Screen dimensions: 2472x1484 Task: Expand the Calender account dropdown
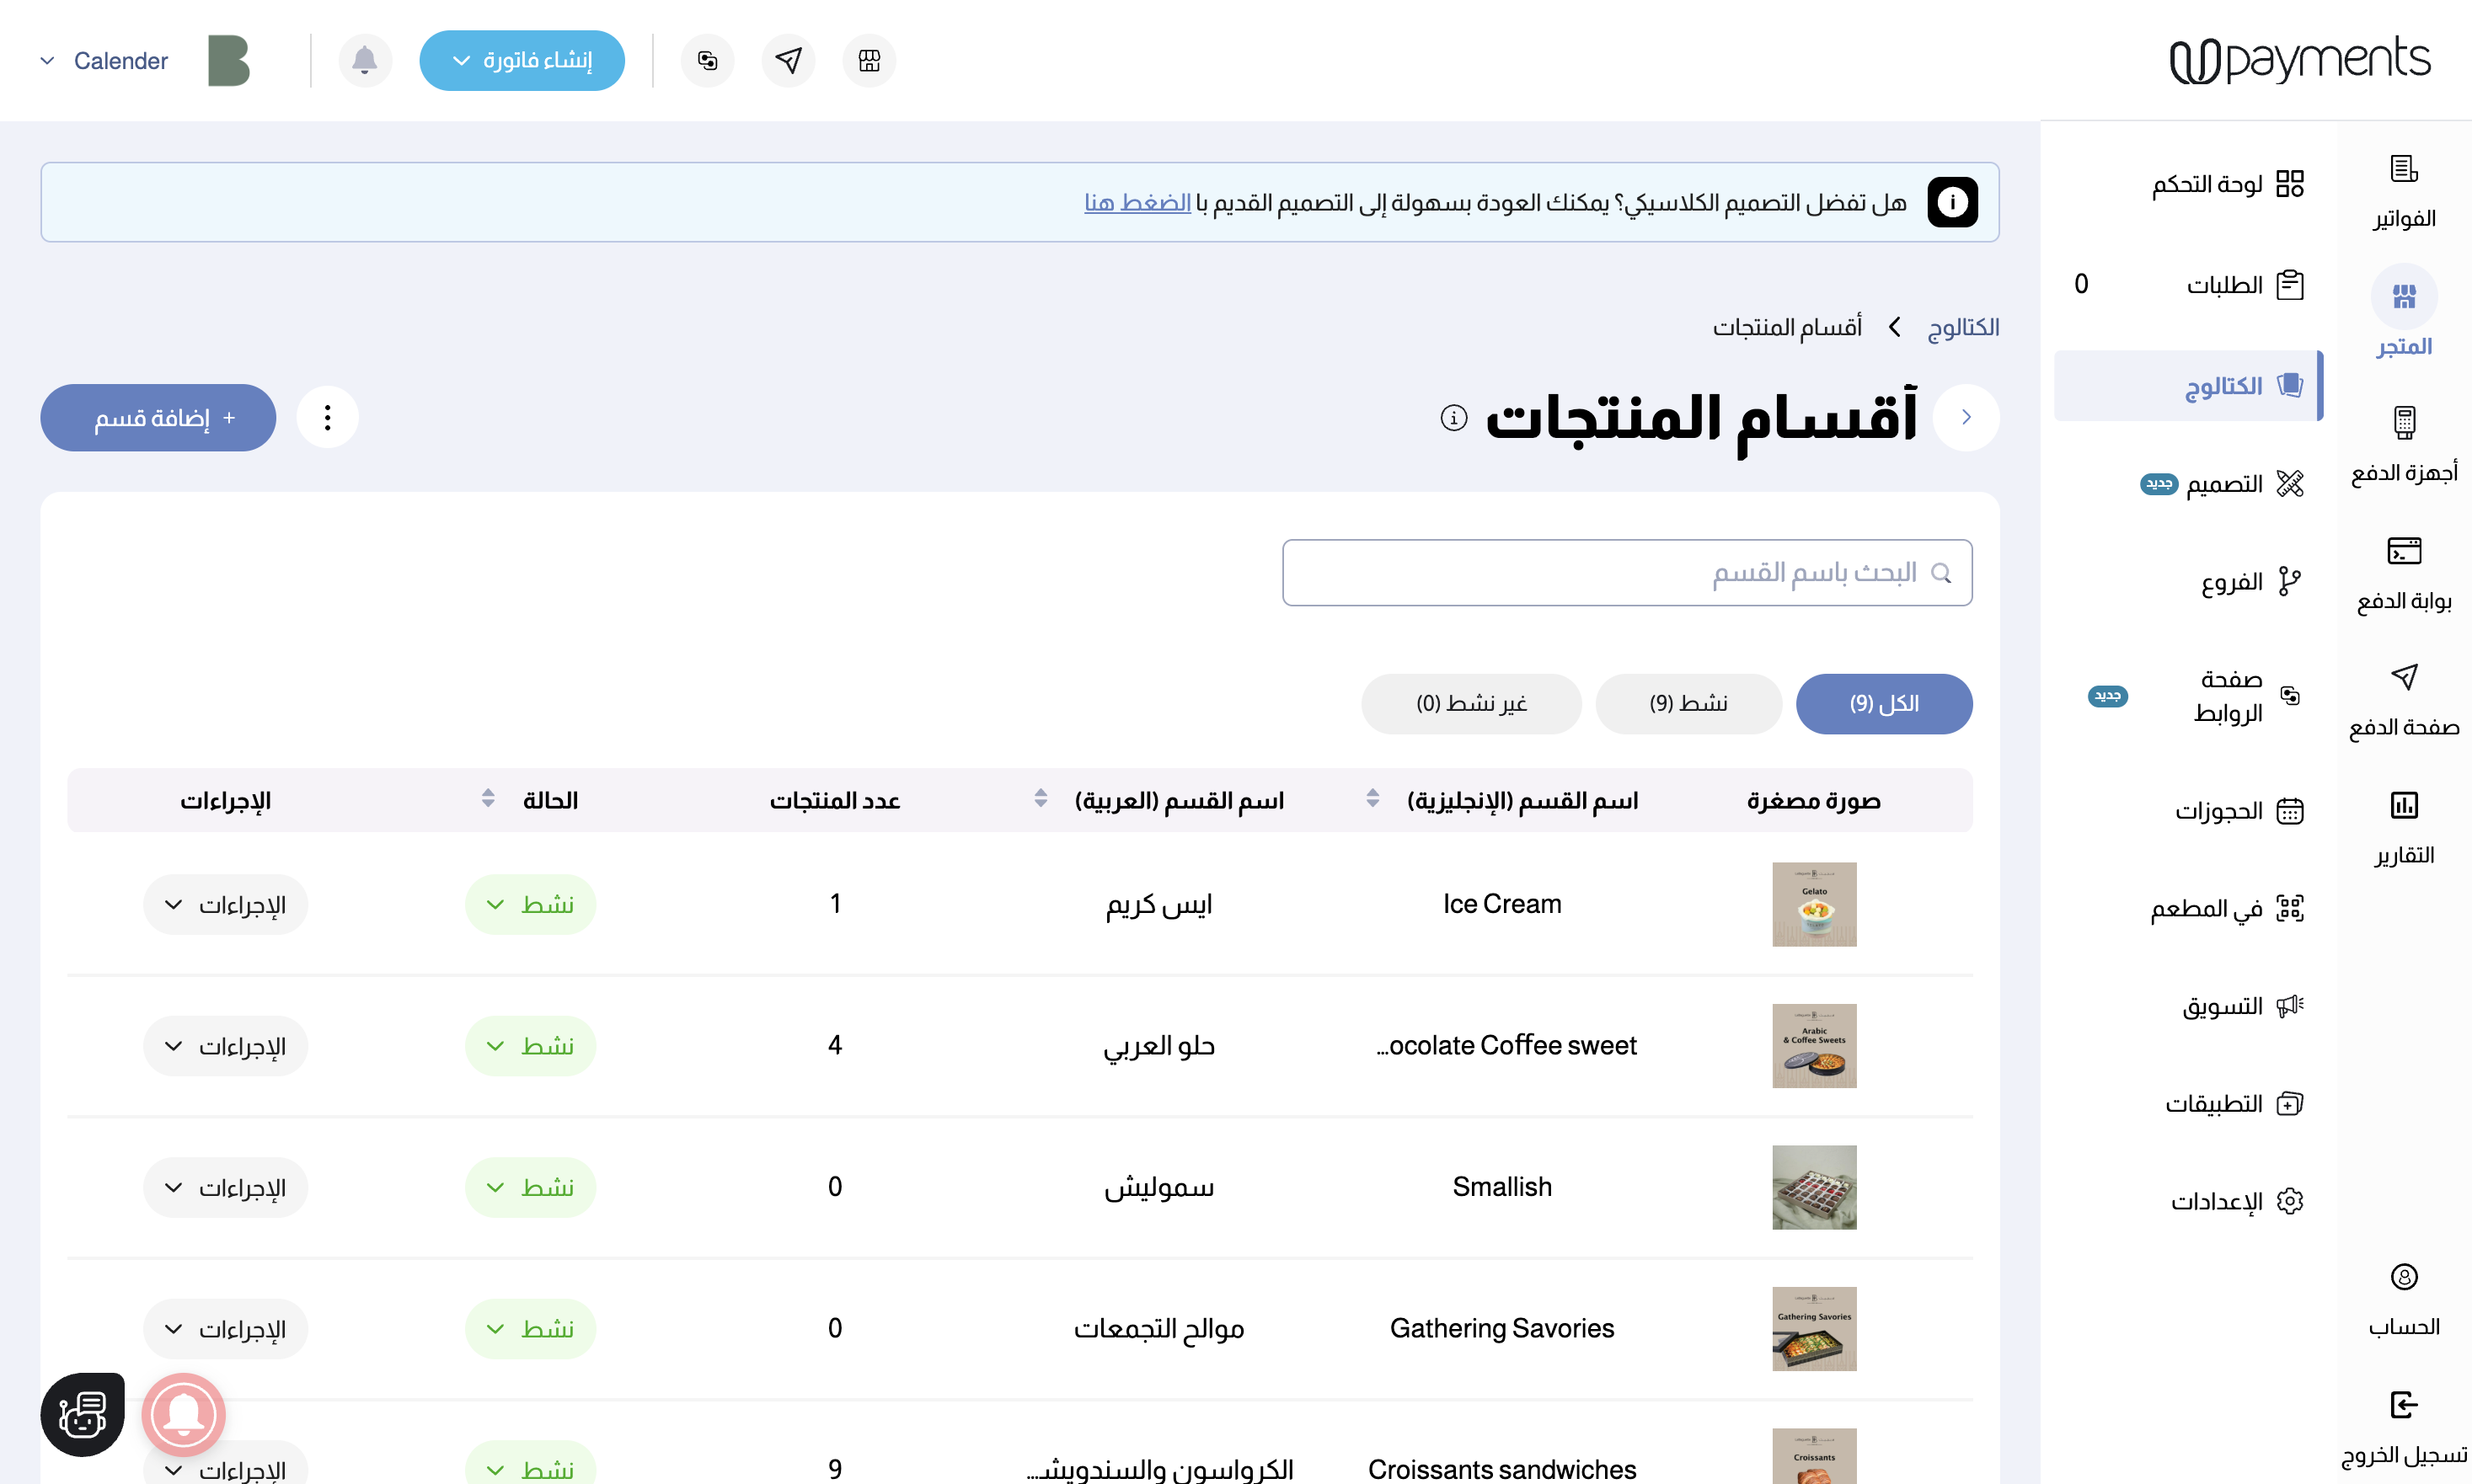point(104,60)
